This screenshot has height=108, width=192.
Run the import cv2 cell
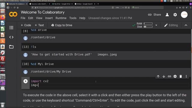(25, 81)
